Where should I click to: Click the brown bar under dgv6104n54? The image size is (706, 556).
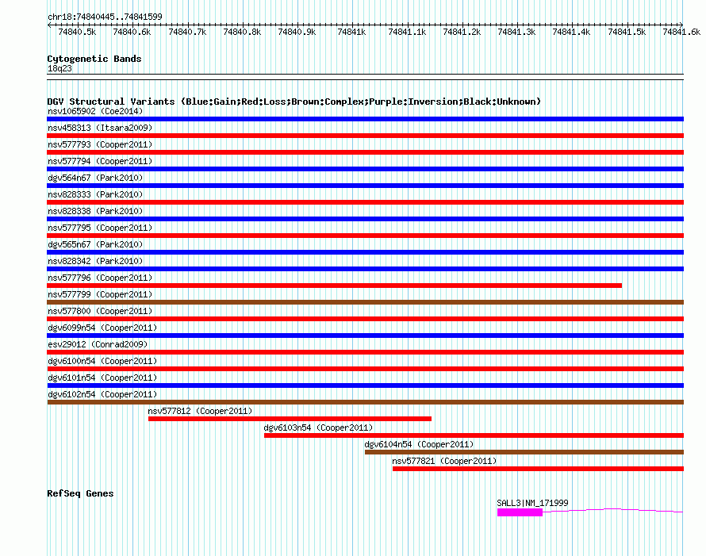point(524,452)
